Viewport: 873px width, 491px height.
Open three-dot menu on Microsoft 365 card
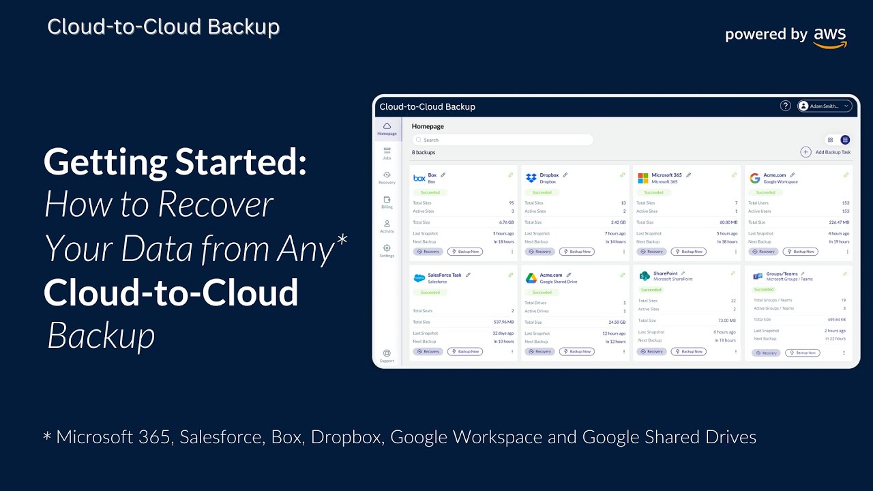pos(736,252)
